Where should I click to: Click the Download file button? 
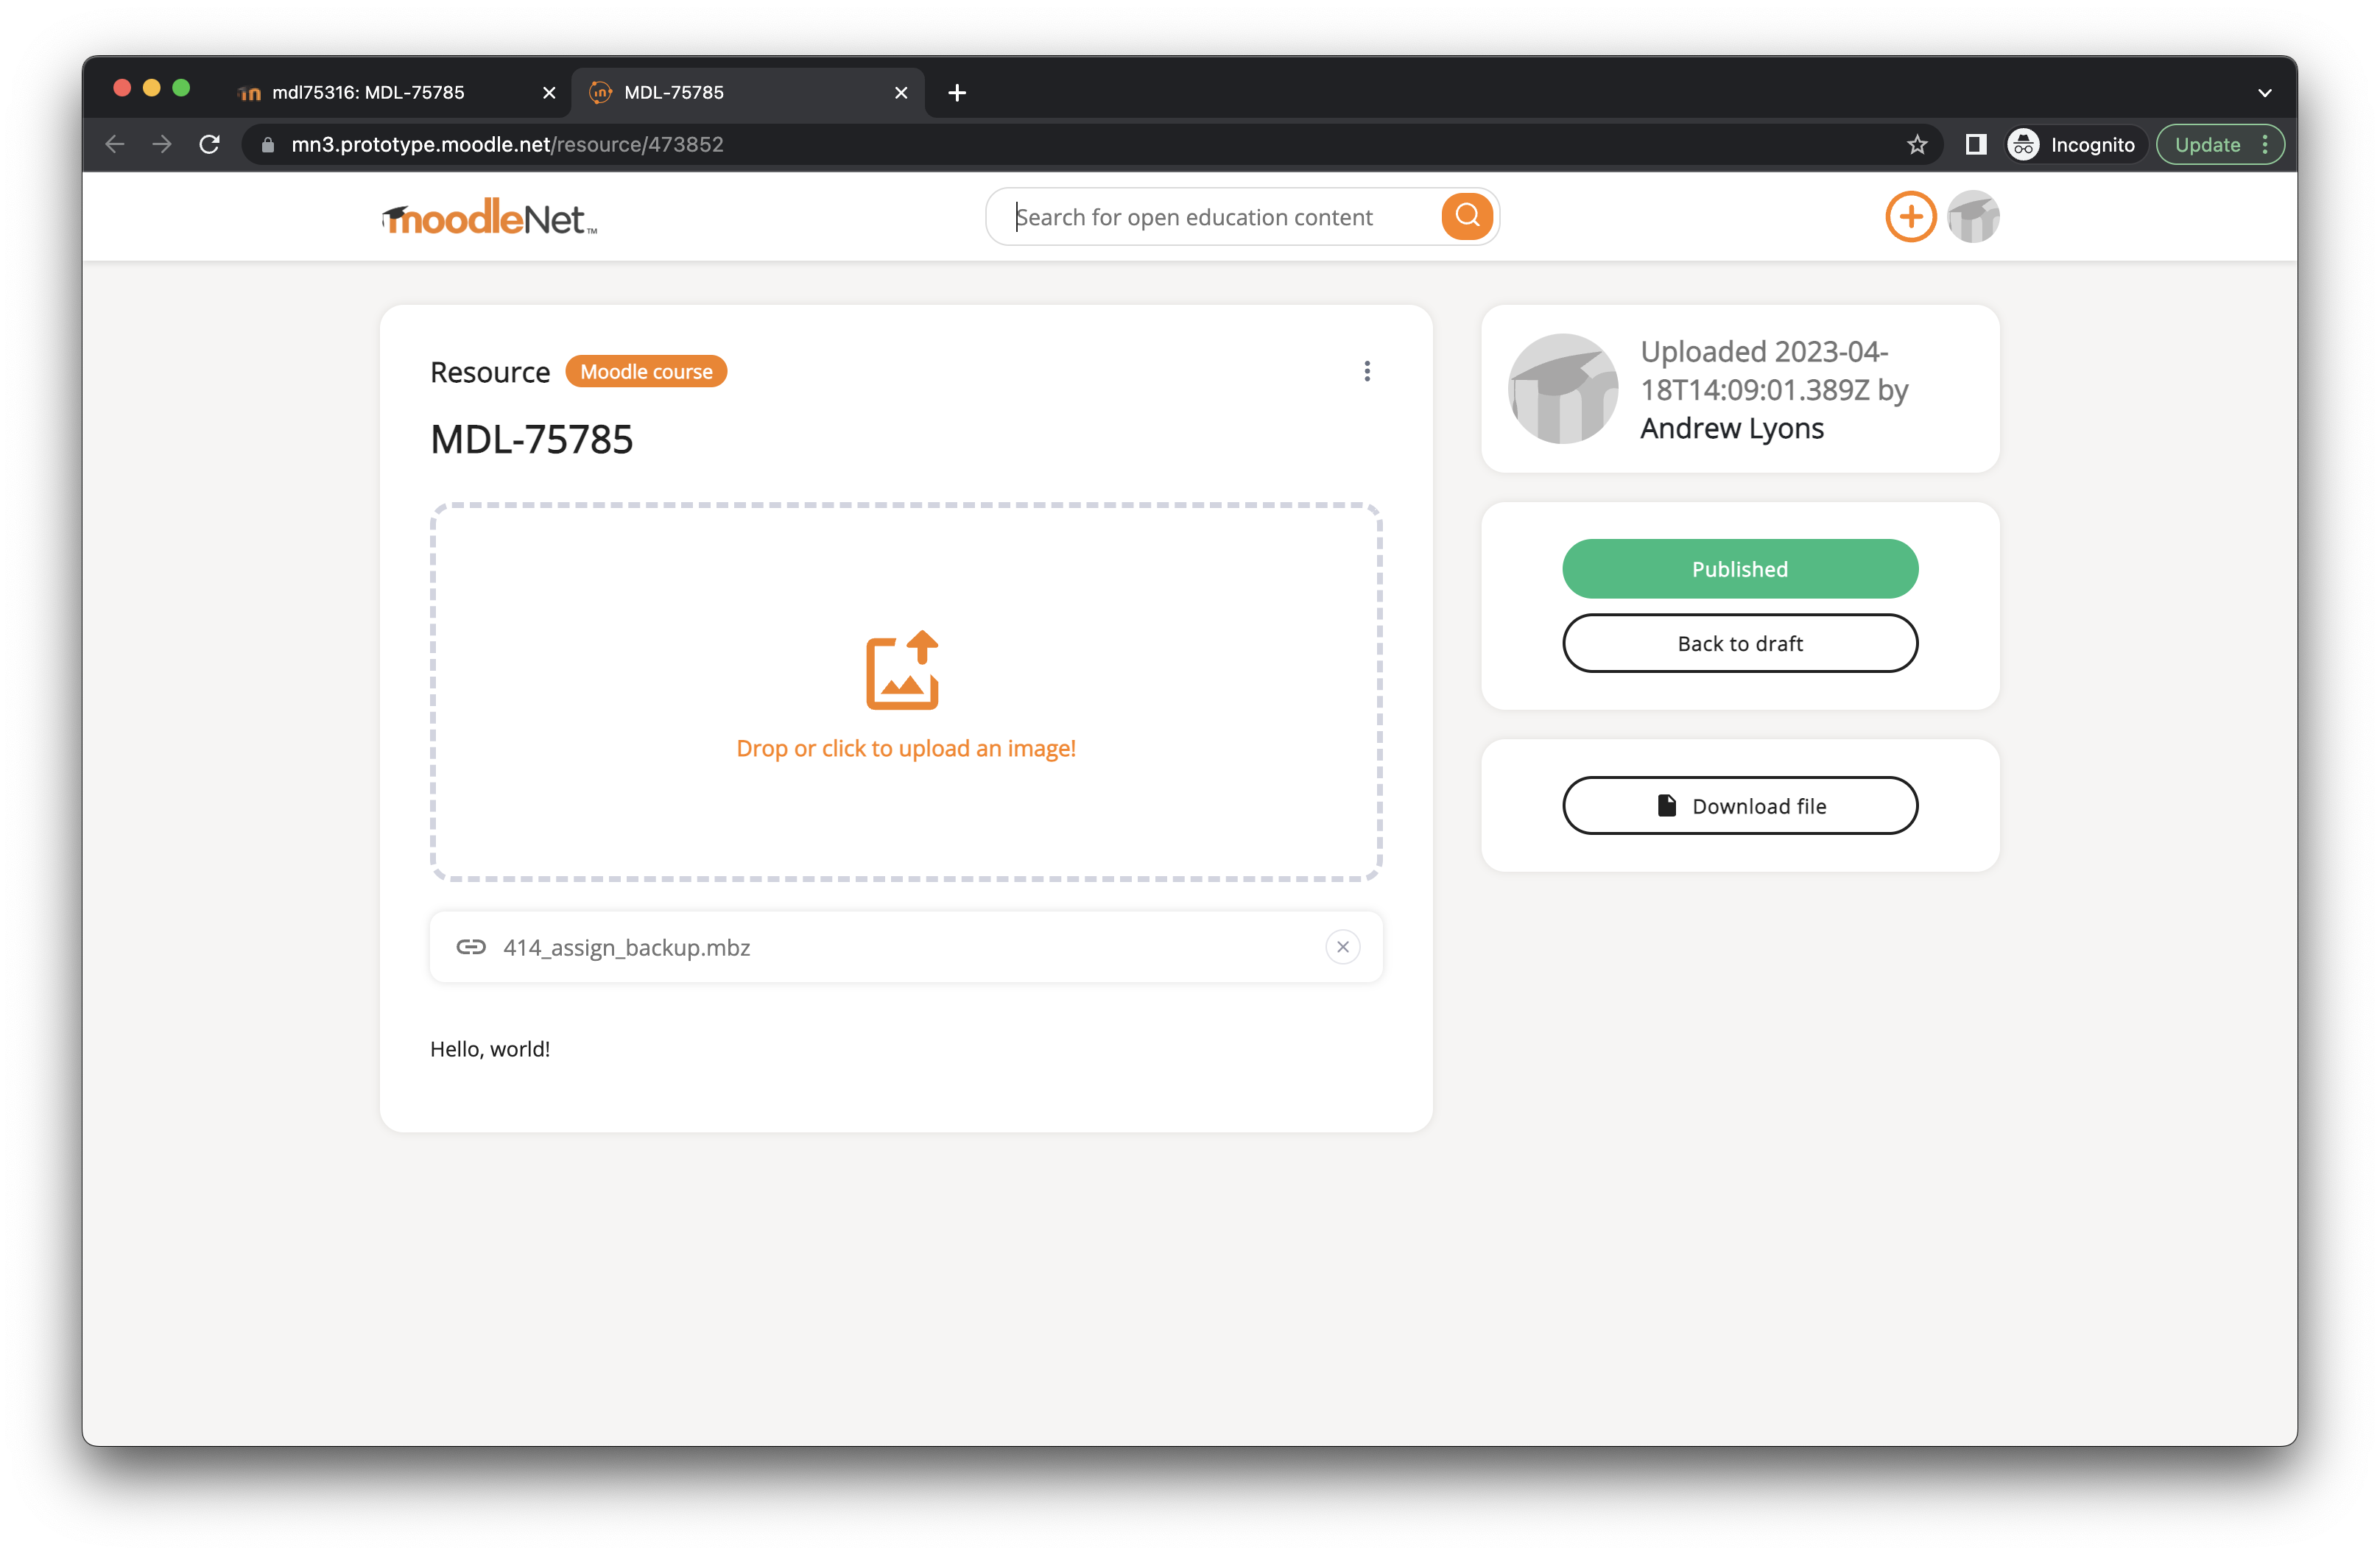click(1740, 806)
